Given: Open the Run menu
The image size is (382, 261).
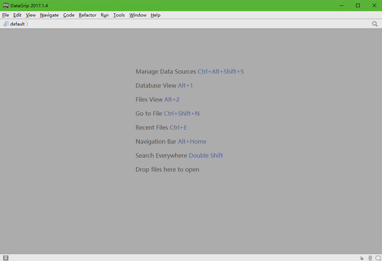Looking at the screenshot, I should pos(105,15).
